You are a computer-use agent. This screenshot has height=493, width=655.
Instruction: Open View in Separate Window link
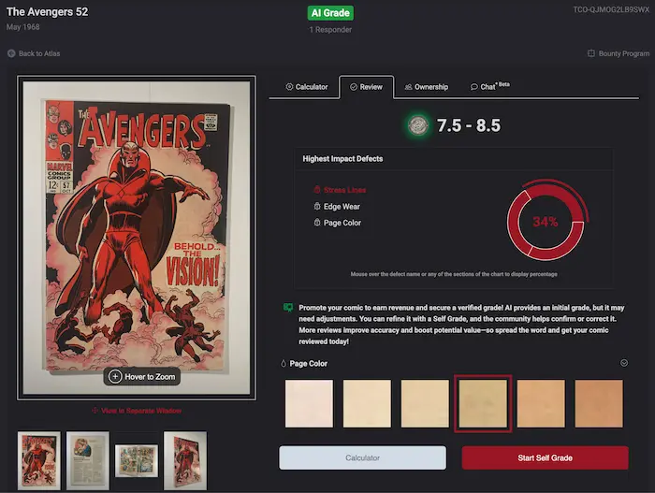pyautogui.click(x=137, y=411)
